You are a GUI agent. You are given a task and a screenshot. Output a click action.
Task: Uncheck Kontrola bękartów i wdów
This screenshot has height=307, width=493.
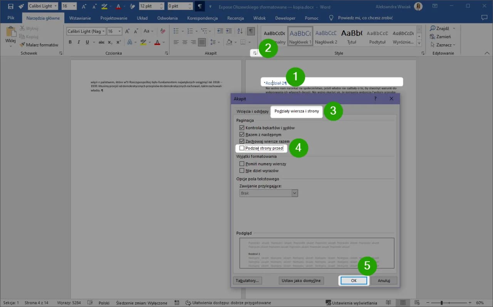pyautogui.click(x=242, y=128)
